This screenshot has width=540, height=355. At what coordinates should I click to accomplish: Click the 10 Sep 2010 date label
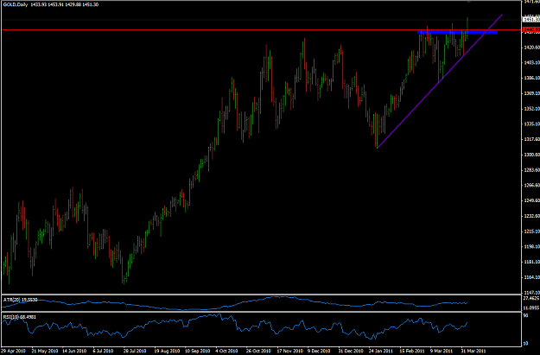click(x=198, y=352)
